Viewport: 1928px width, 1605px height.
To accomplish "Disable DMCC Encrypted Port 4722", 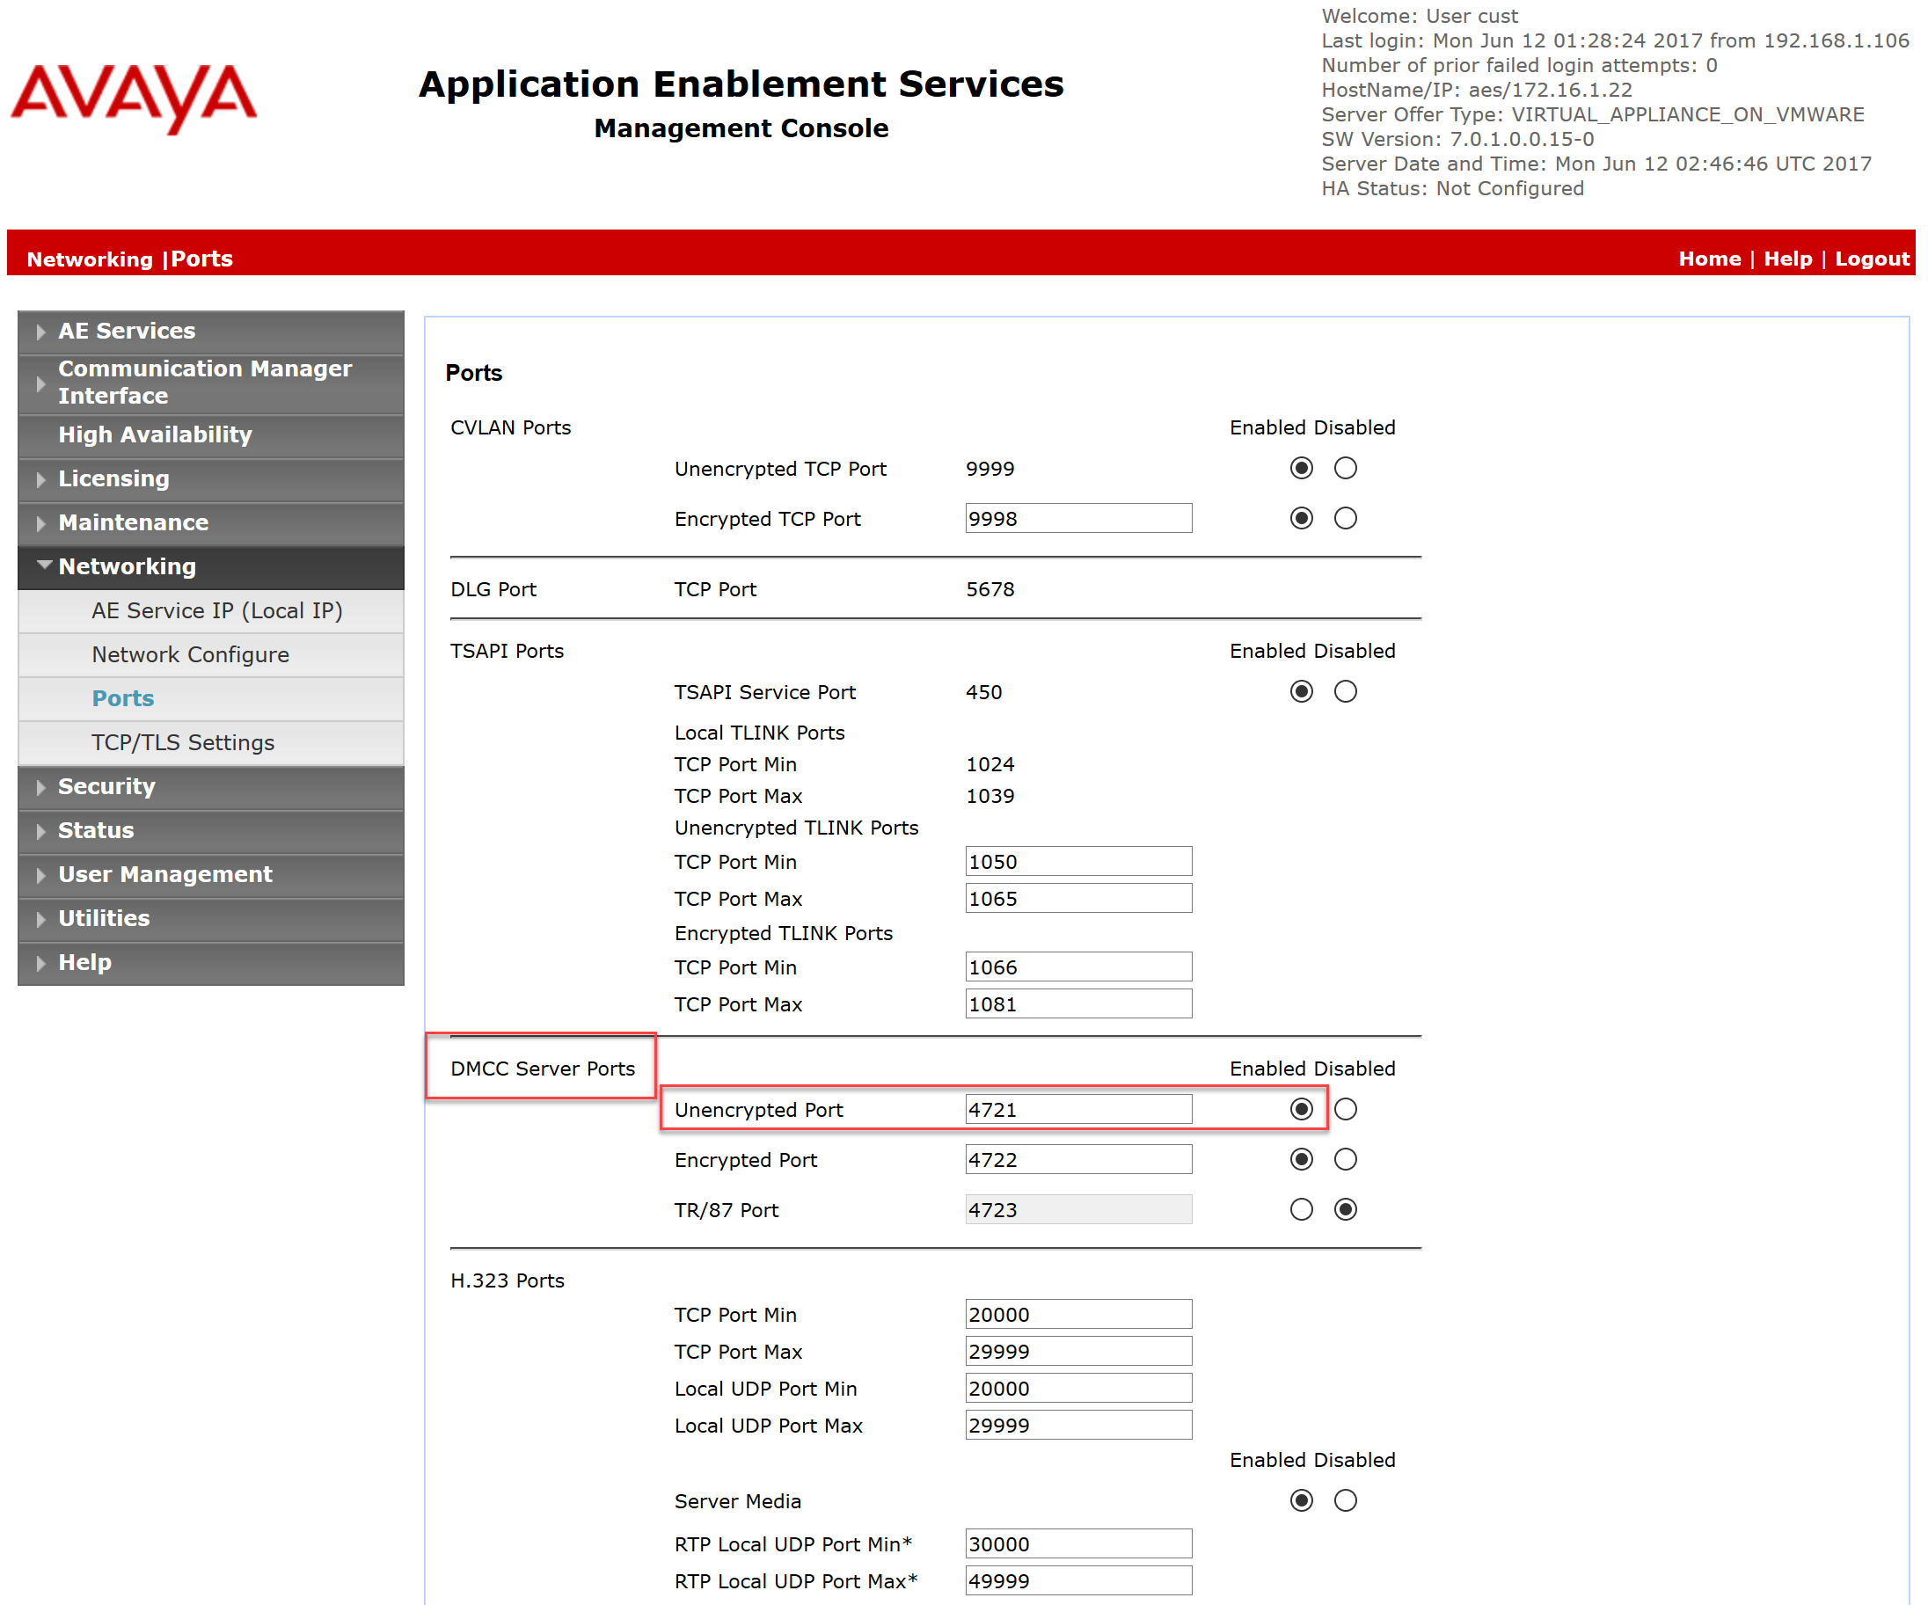I will point(1346,1161).
